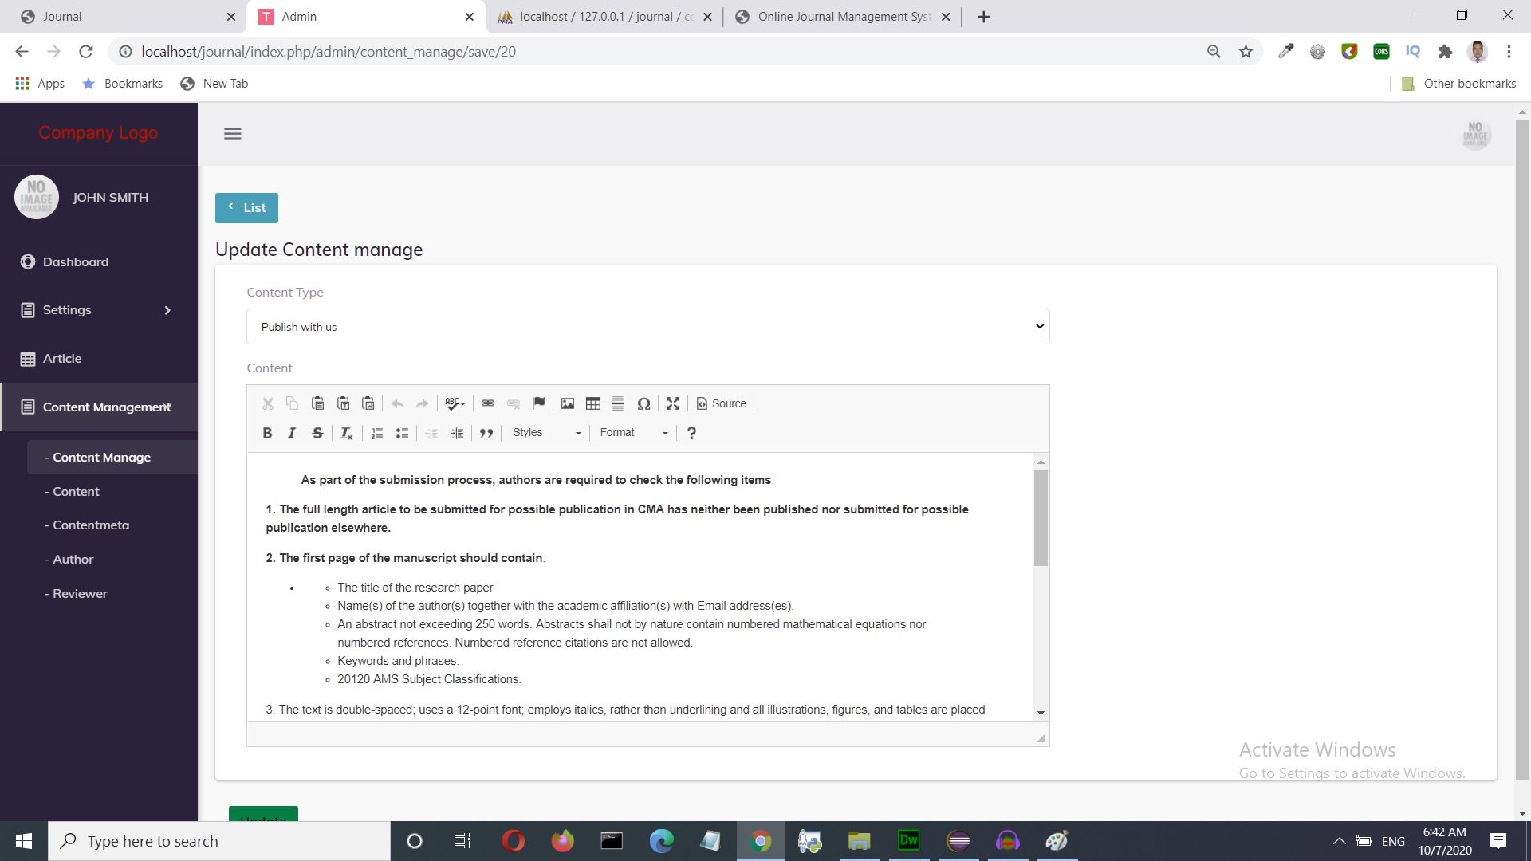The width and height of the screenshot is (1531, 861).
Task: Open Contentmeta in sidebar menu
Action: (x=91, y=525)
